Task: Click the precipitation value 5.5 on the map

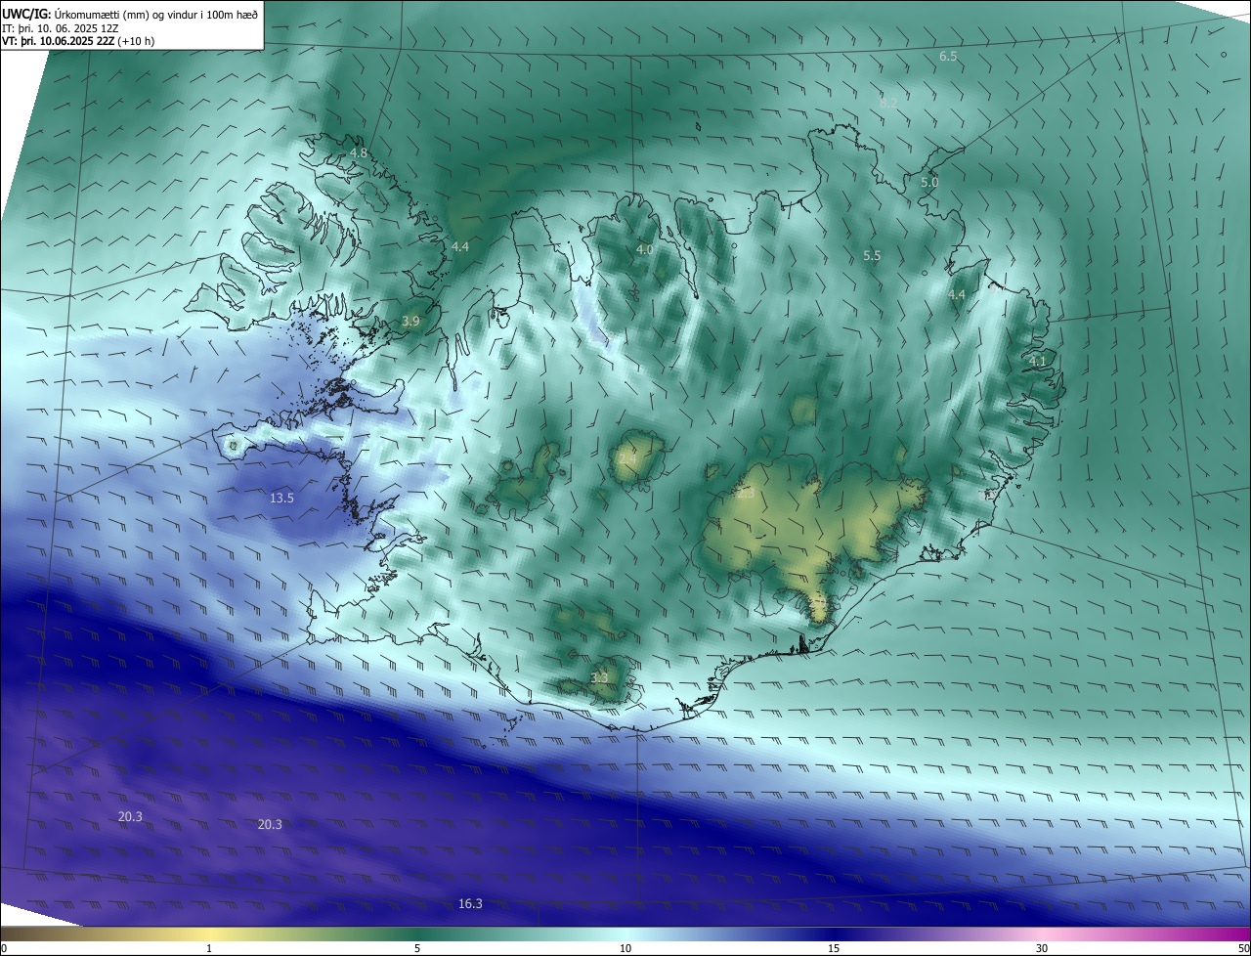Action: coord(872,255)
